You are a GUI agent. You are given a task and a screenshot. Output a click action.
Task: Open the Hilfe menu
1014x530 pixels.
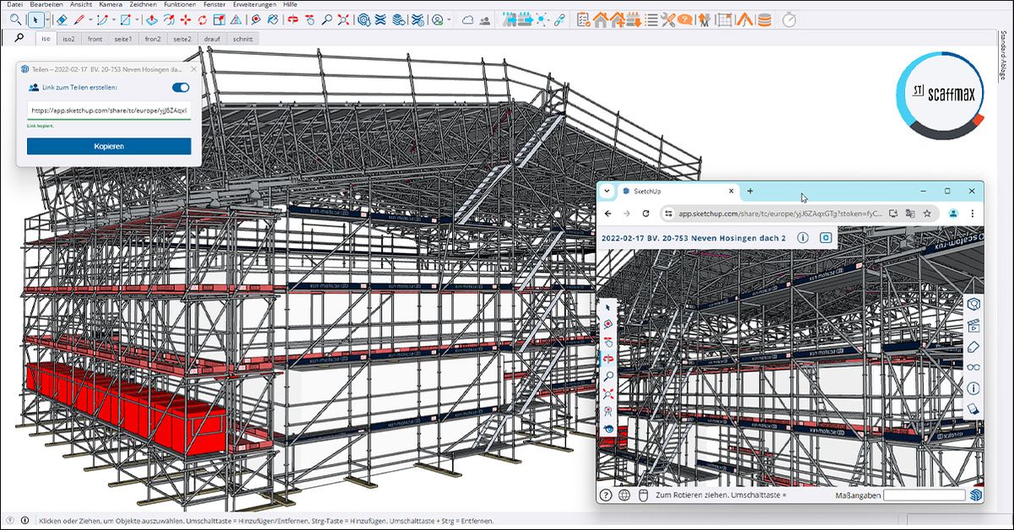click(x=290, y=4)
